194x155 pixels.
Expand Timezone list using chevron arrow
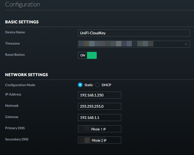pyautogui.click(x=186, y=44)
